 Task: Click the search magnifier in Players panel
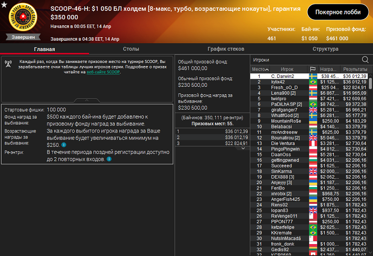[x=365, y=60]
